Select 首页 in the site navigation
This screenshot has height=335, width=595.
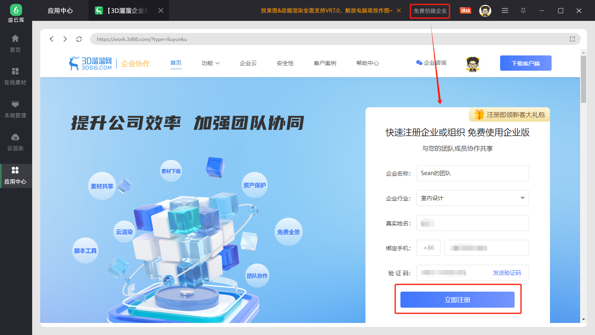[176, 63]
